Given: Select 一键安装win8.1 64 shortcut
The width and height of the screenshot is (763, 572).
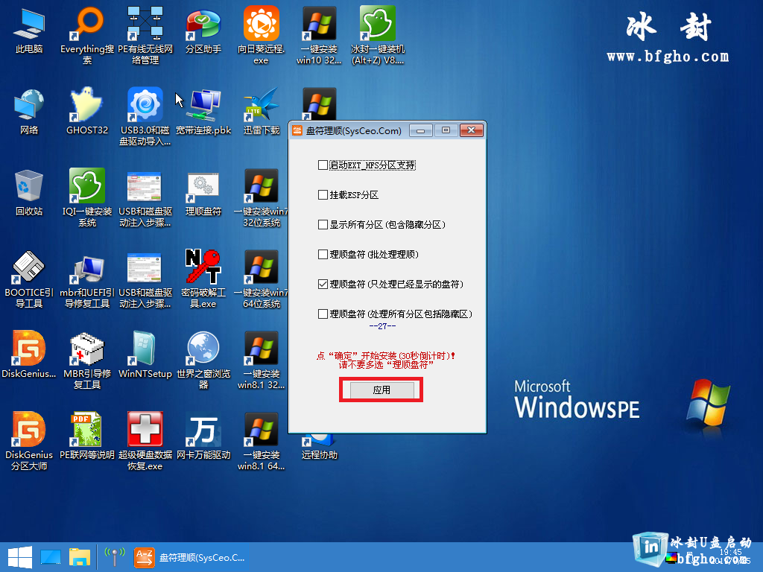Looking at the screenshot, I should tap(262, 441).
